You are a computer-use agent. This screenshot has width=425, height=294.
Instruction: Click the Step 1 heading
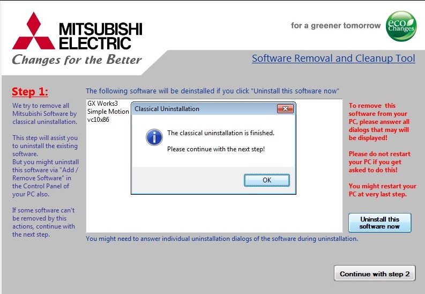tap(29, 91)
